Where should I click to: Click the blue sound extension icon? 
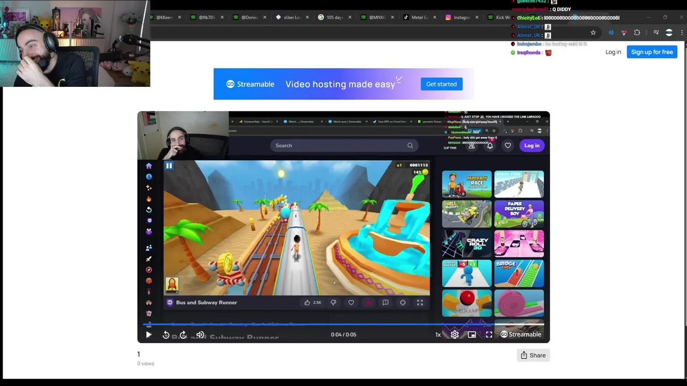[611, 33]
